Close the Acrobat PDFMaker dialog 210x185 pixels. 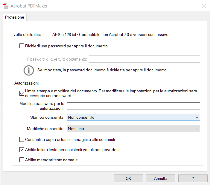pyautogui.click(x=204, y=6)
